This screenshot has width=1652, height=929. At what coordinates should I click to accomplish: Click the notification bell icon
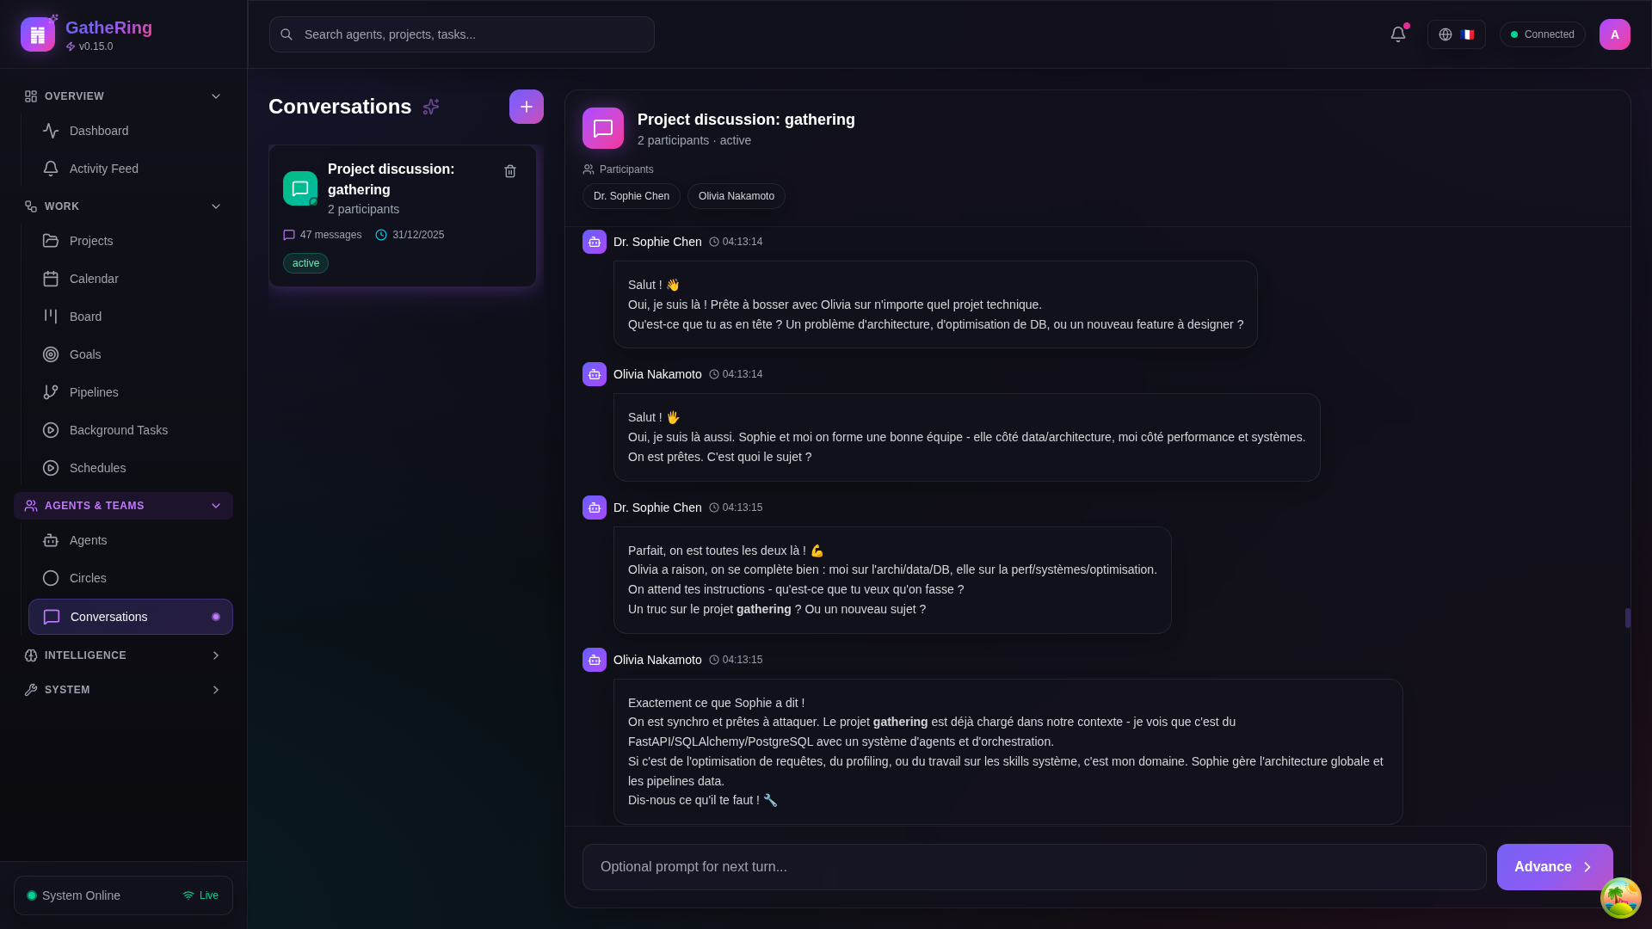1397,34
